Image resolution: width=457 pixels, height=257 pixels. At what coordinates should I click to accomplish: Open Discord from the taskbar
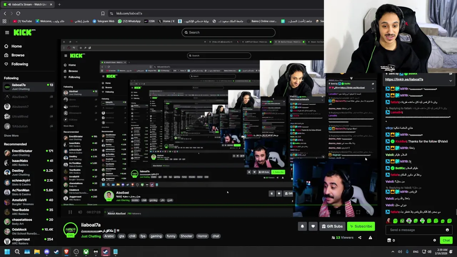pos(46,252)
